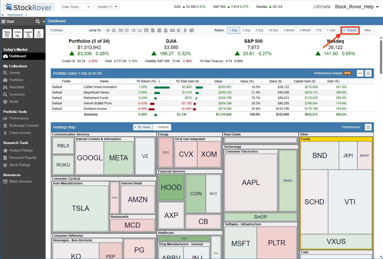Open Metric Browser under Resources
The height and width of the screenshot is (259, 383).
pos(20,182)
